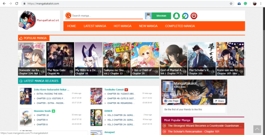Click arrow icon on The Scholar's R... card
Viewport: 265px width, 135px height.
213,72
